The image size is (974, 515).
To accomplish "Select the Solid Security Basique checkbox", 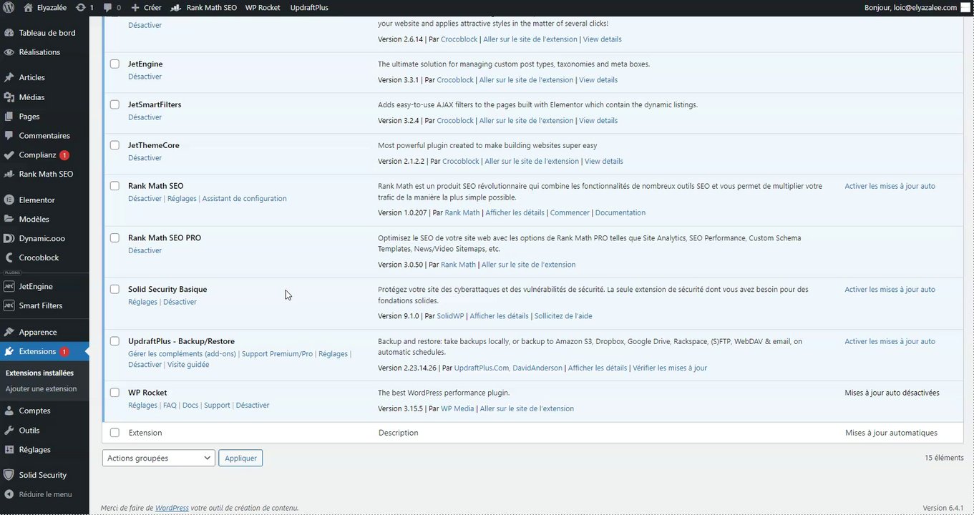I will coord(115,290).
